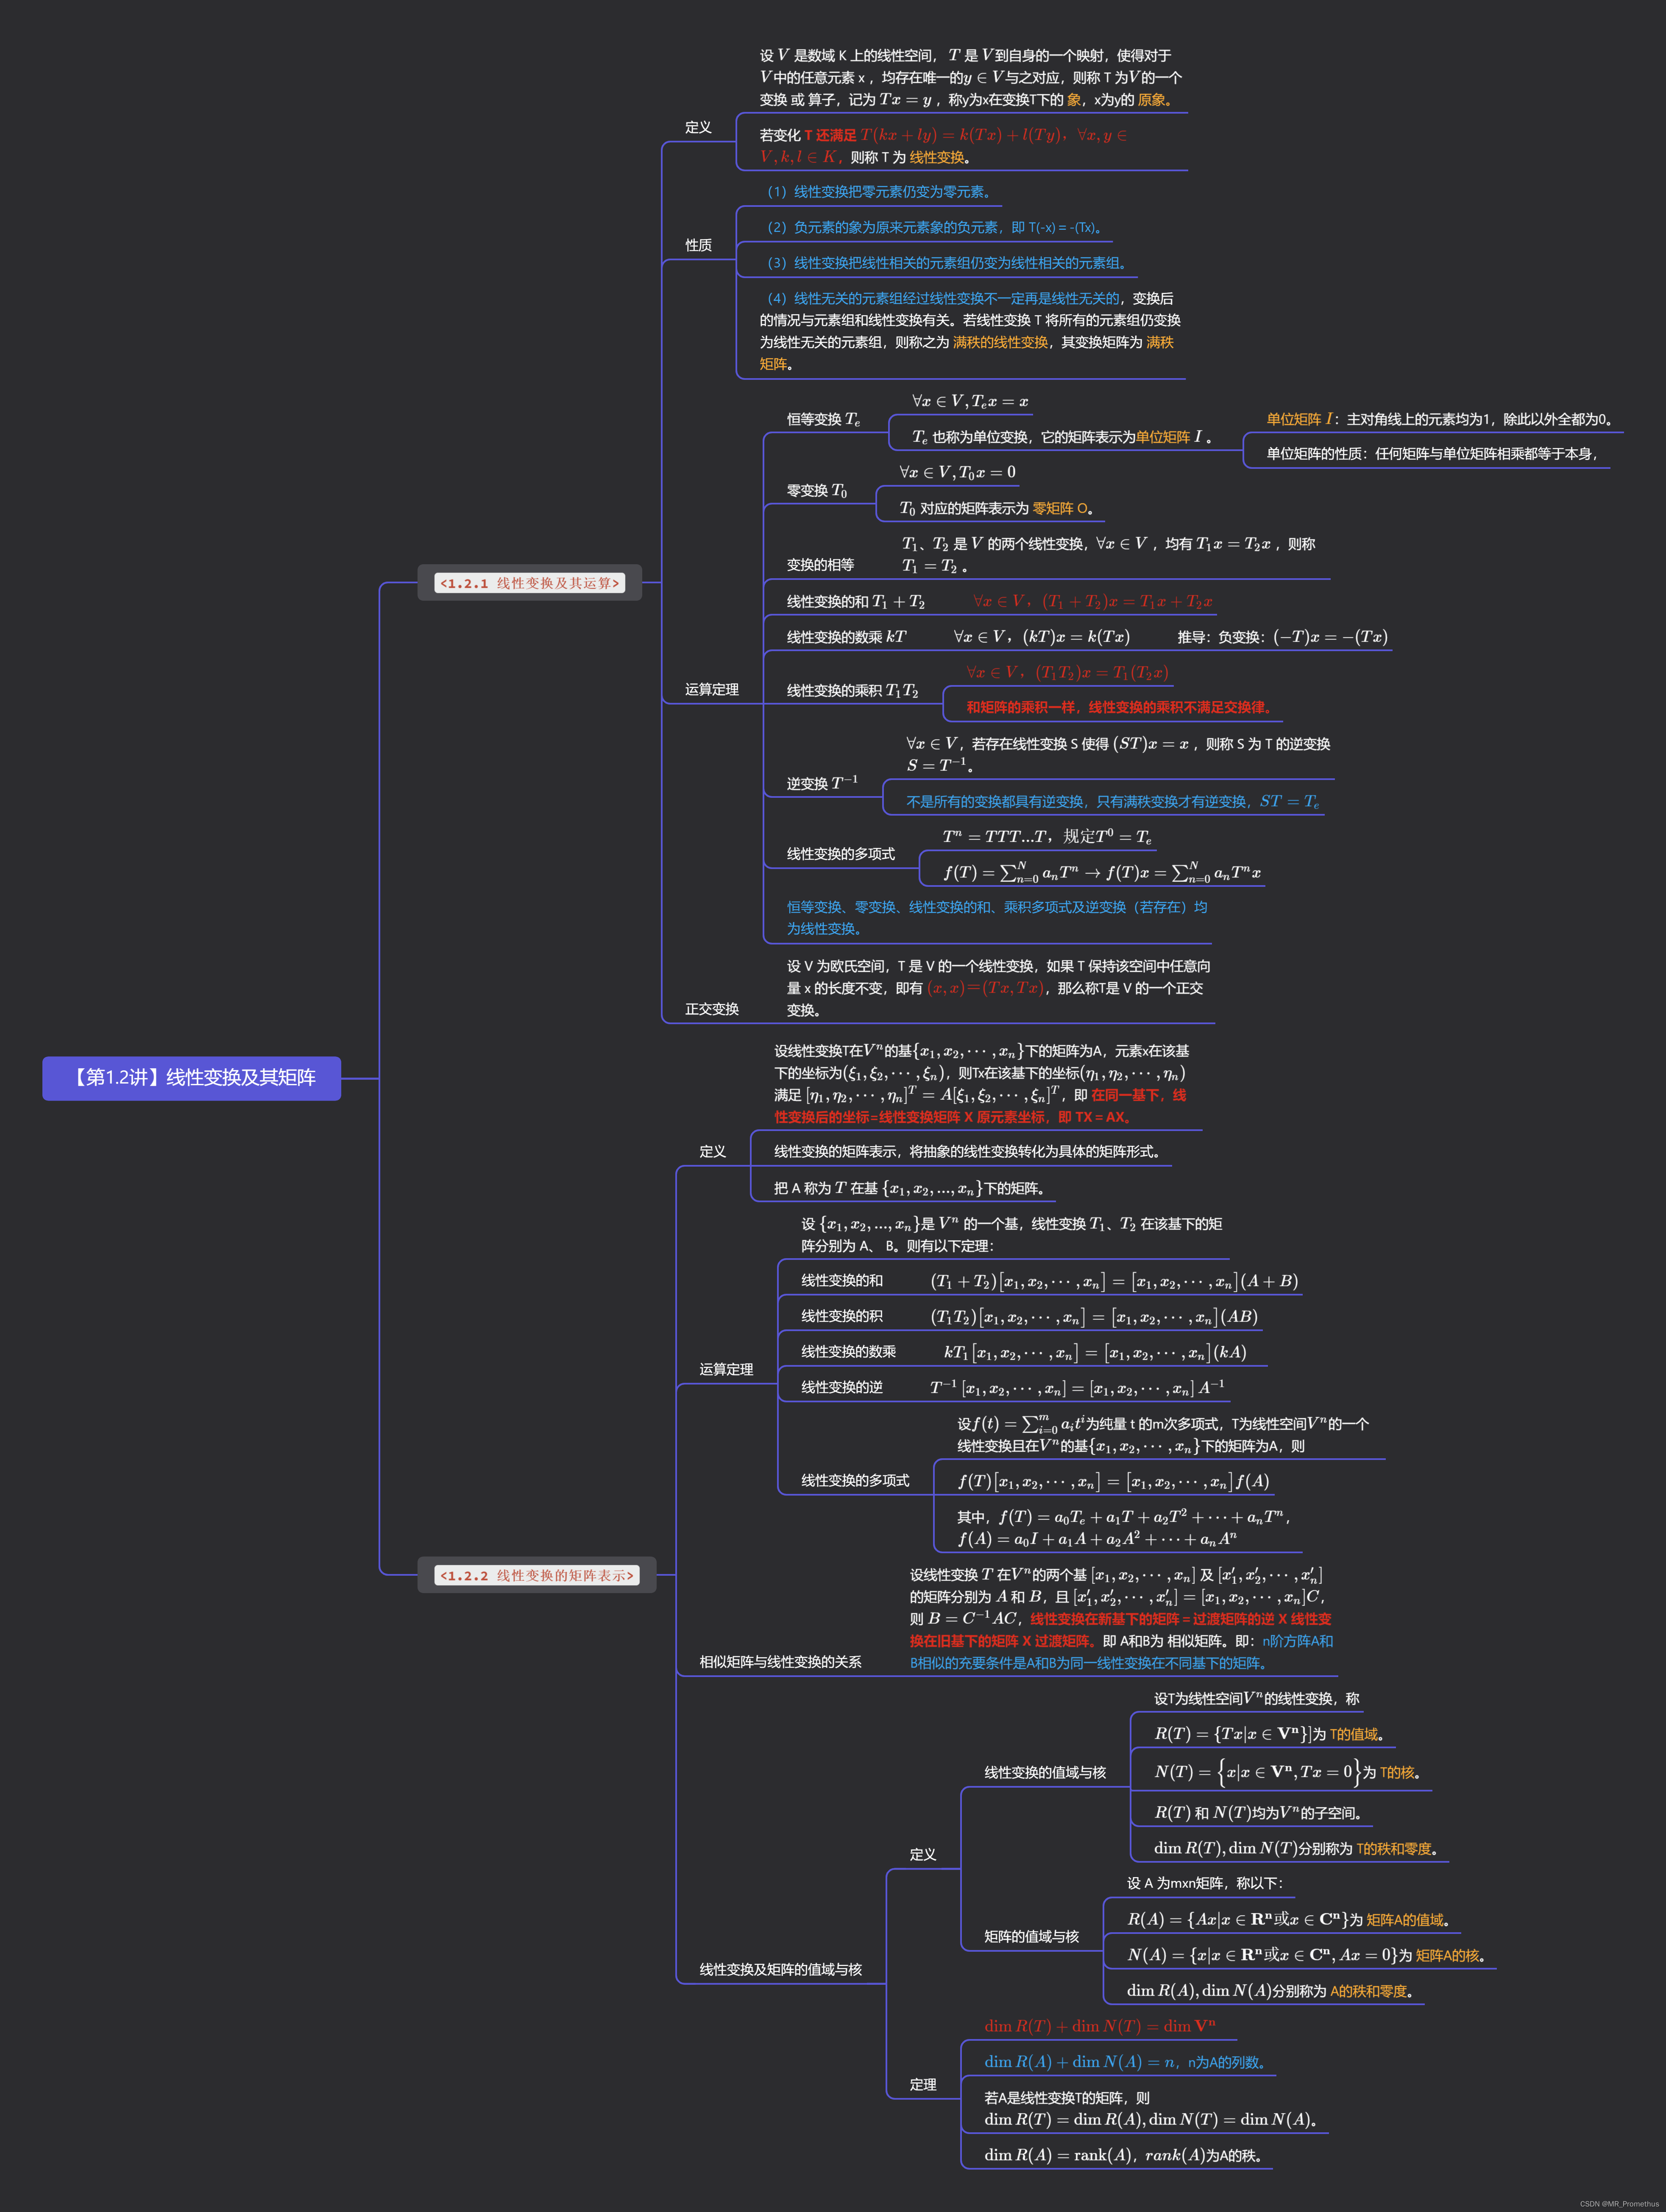Select root node 【第1.2讲】线性变换及其矩阵
The image size is (1666, 2212).
click(x=191, y=1078)
